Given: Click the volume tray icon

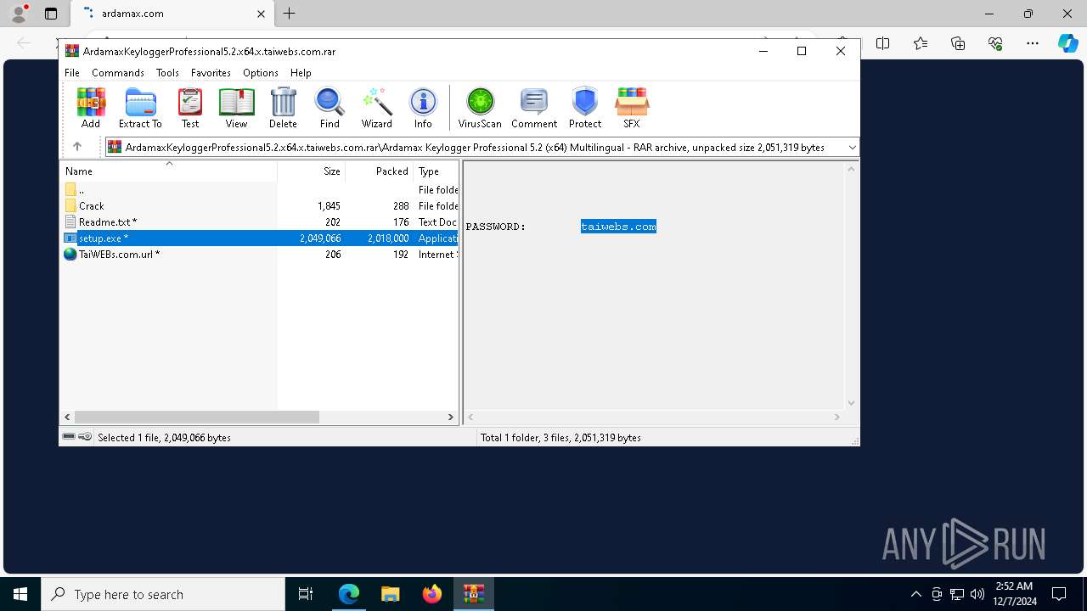Looking at the screenshot, I should (977, 594).
